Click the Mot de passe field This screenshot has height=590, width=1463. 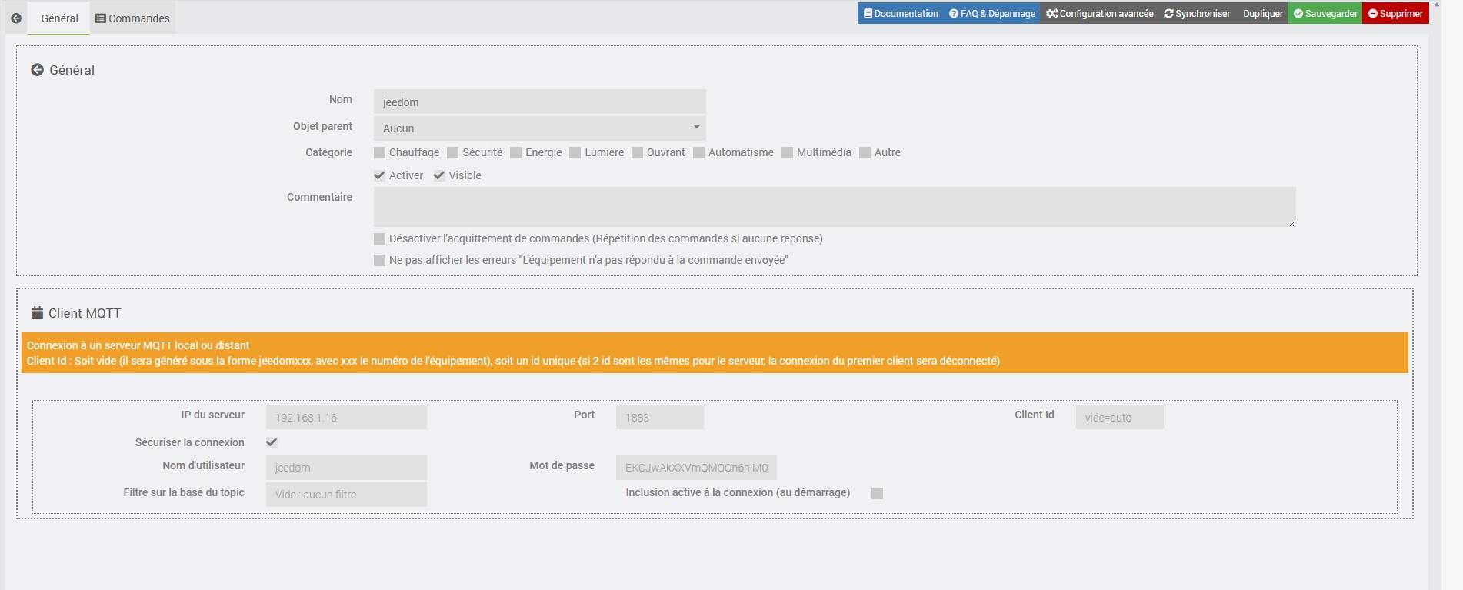pos(696,468)
